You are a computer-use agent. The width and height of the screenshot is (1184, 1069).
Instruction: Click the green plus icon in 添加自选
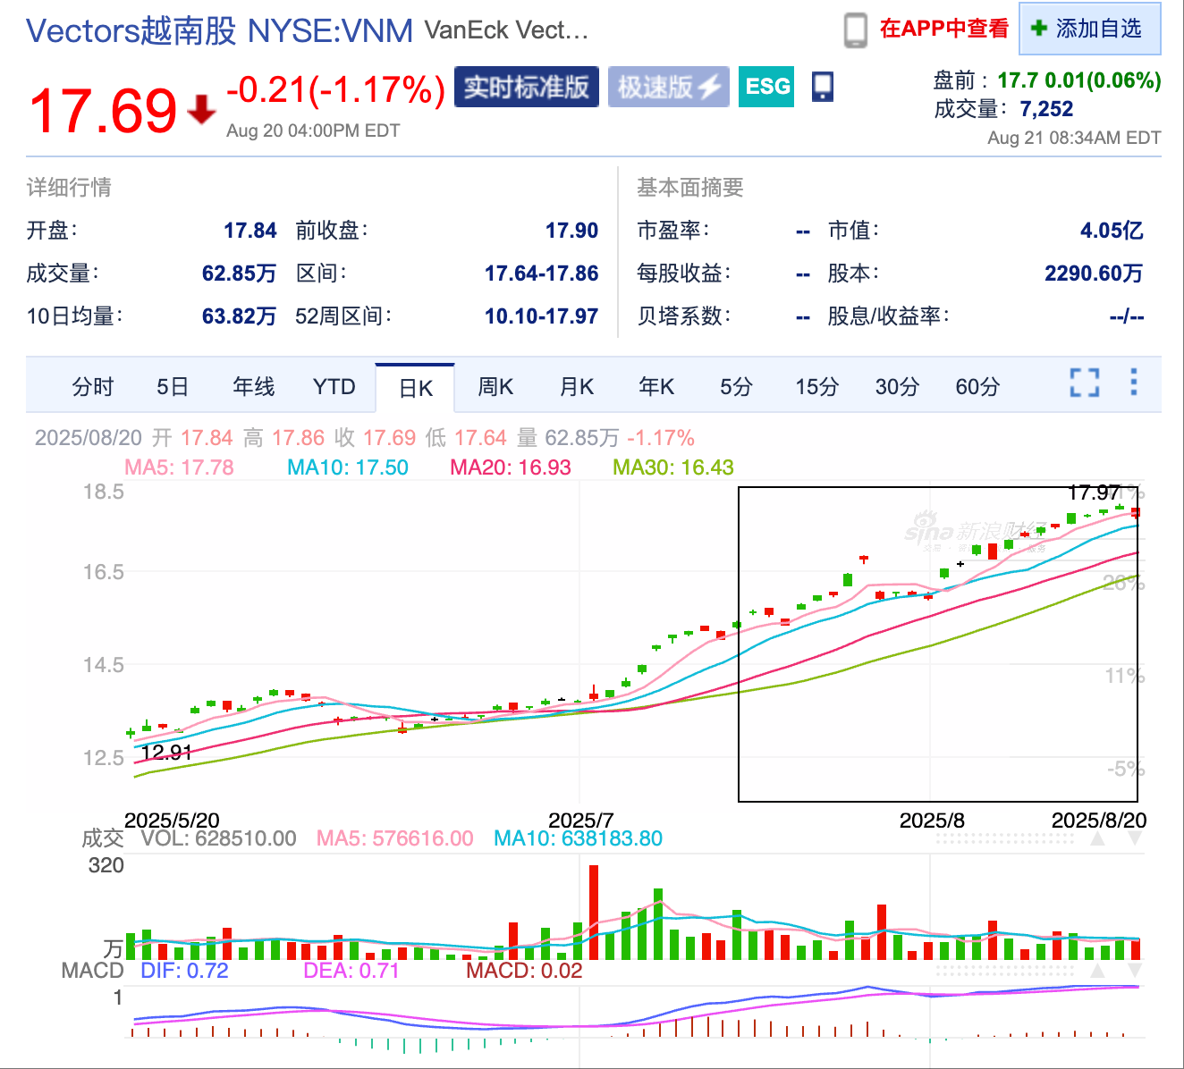point(1038,29)
